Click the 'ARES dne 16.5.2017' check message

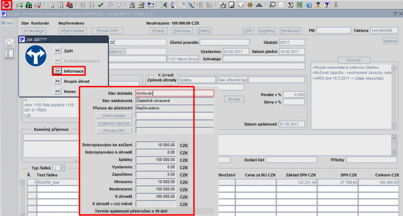point(348,78)
